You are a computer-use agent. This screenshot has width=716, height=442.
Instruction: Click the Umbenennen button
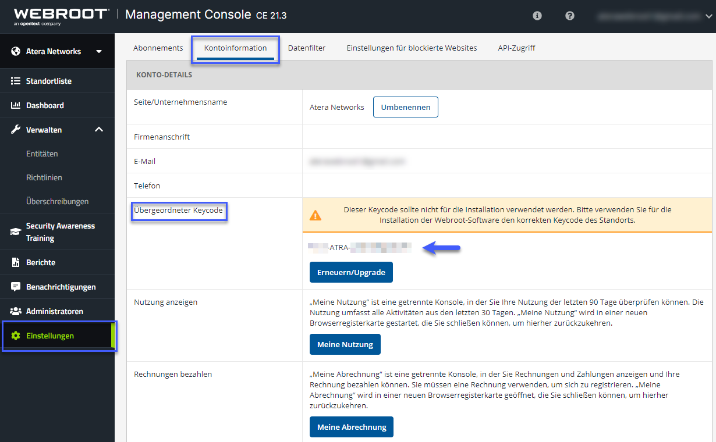[406, 107]
